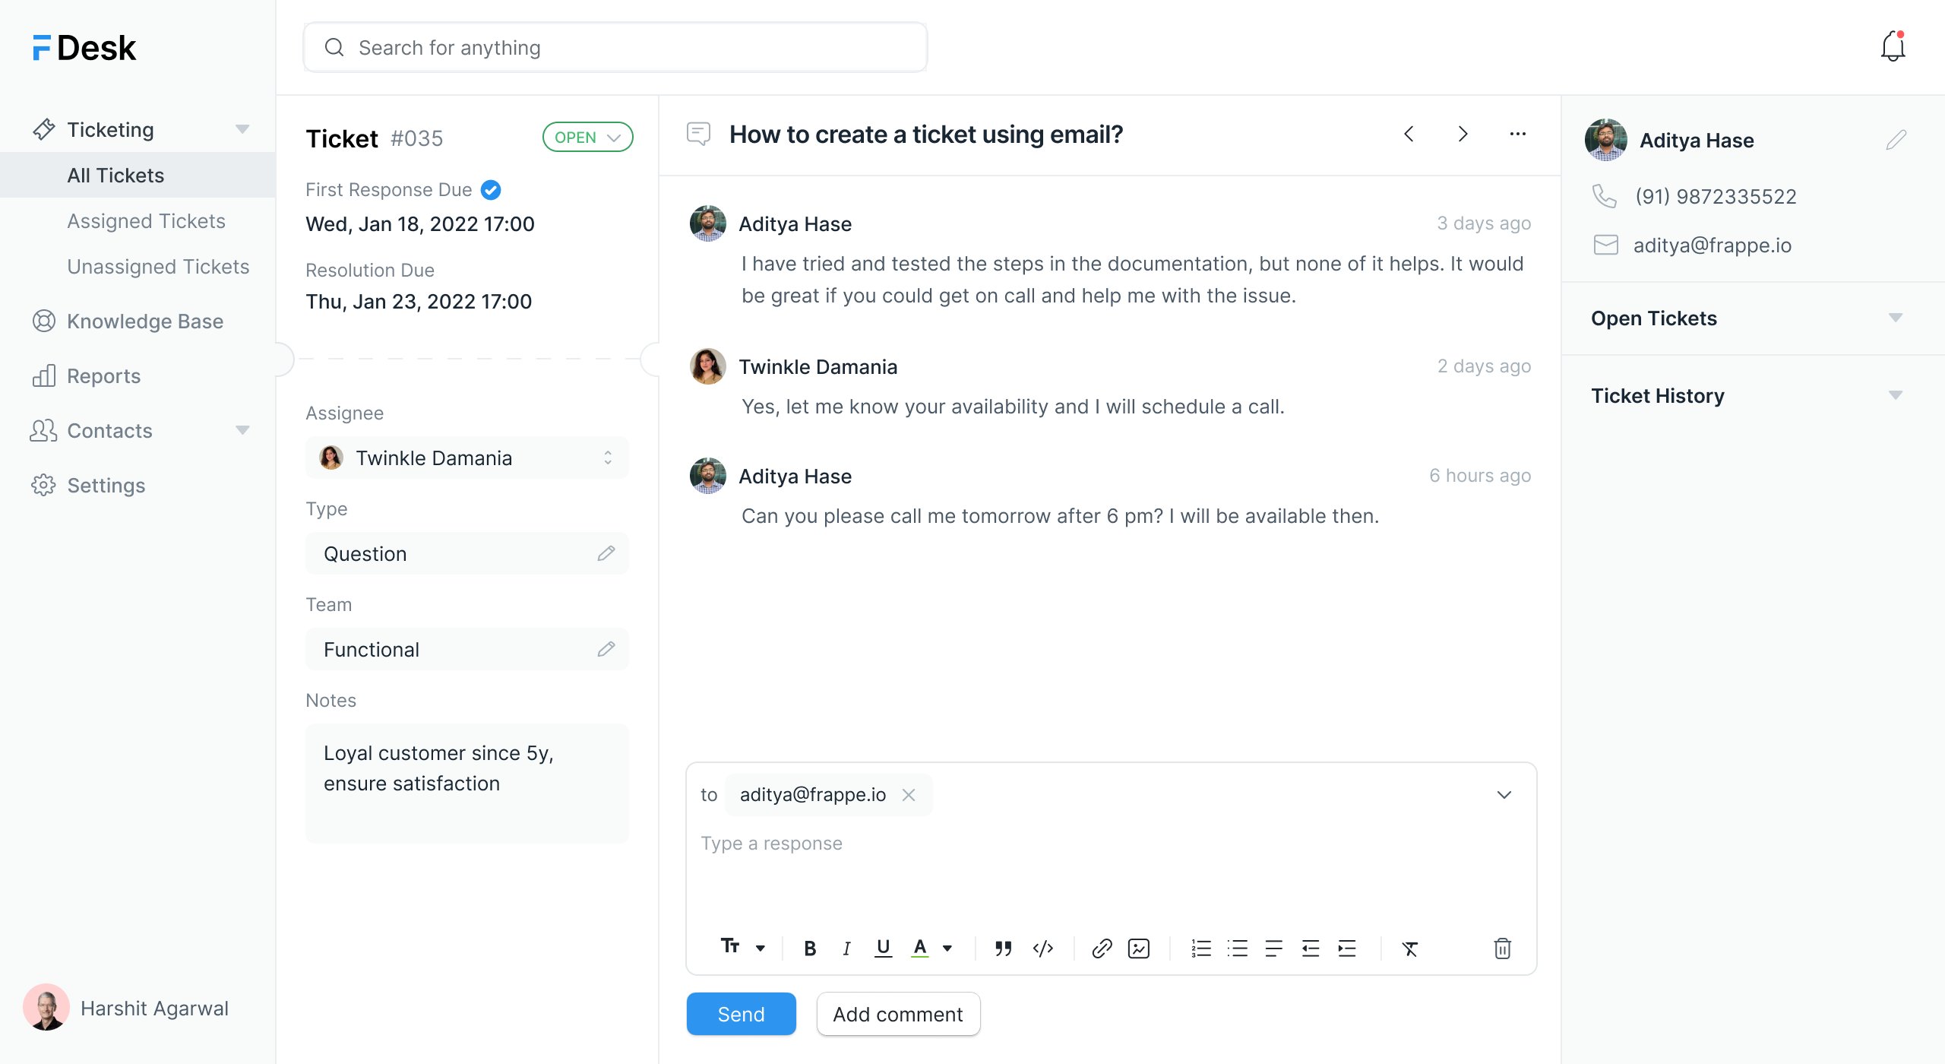This screenshot has width=1945, height=1064.
Task: Toggle underline formatting
Action: [882, 948]
